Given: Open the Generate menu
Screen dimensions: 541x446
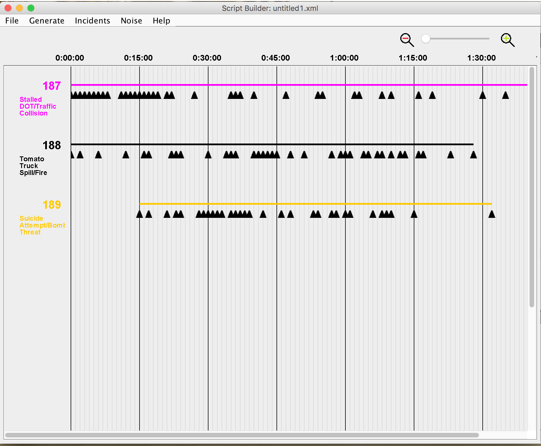Looking at the screenshot, I should [x=47, y=21].
